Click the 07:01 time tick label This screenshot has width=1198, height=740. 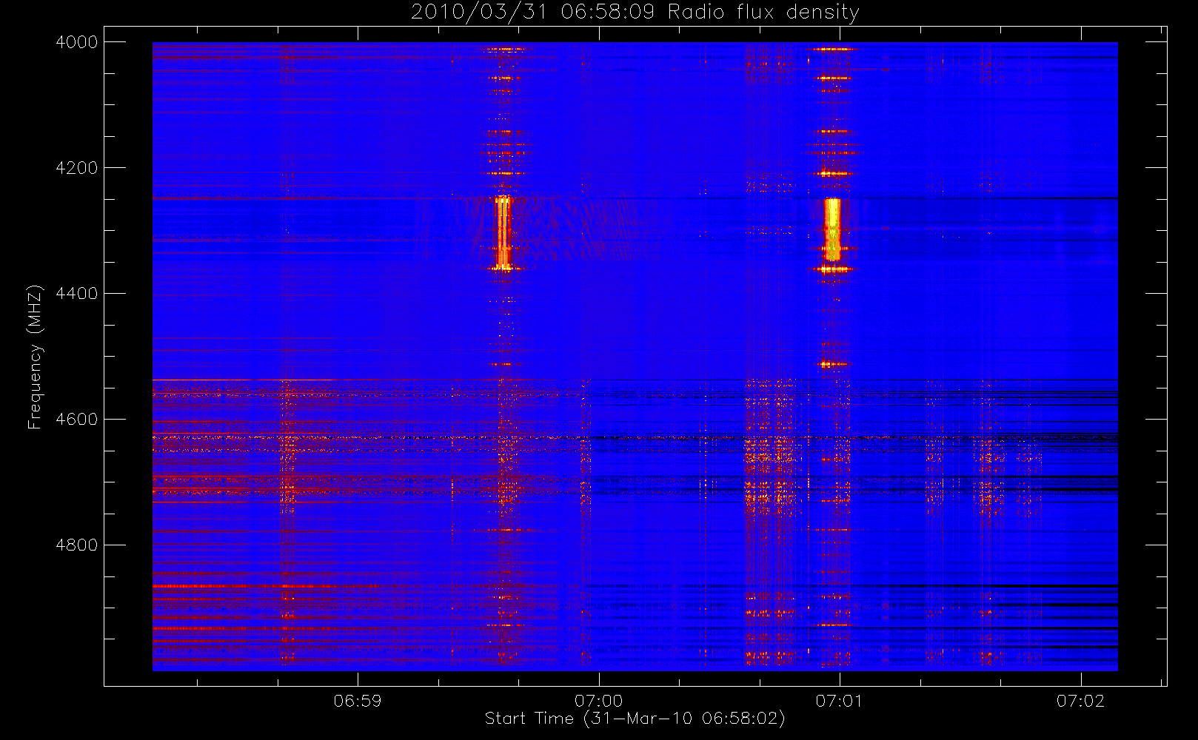click(840, 701)
